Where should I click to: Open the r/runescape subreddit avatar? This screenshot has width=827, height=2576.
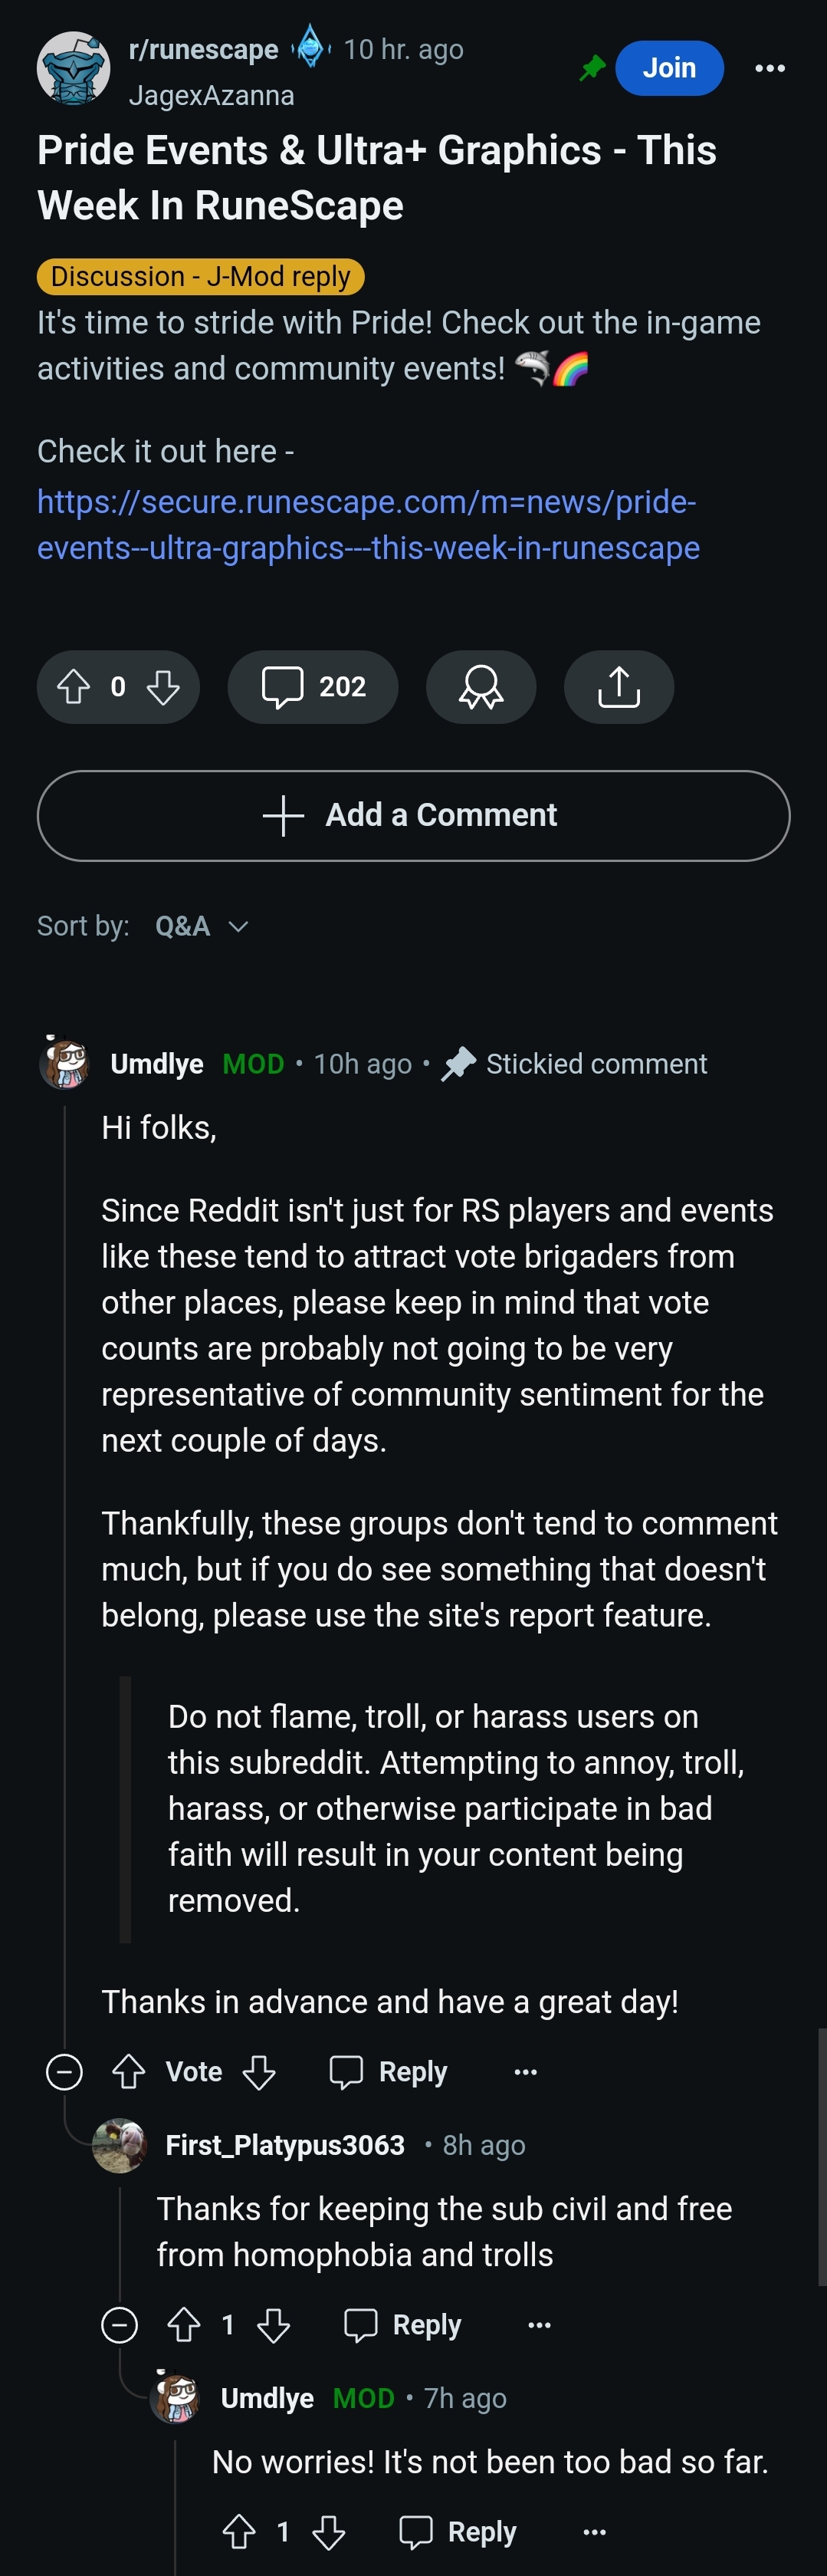click(73, 68)
